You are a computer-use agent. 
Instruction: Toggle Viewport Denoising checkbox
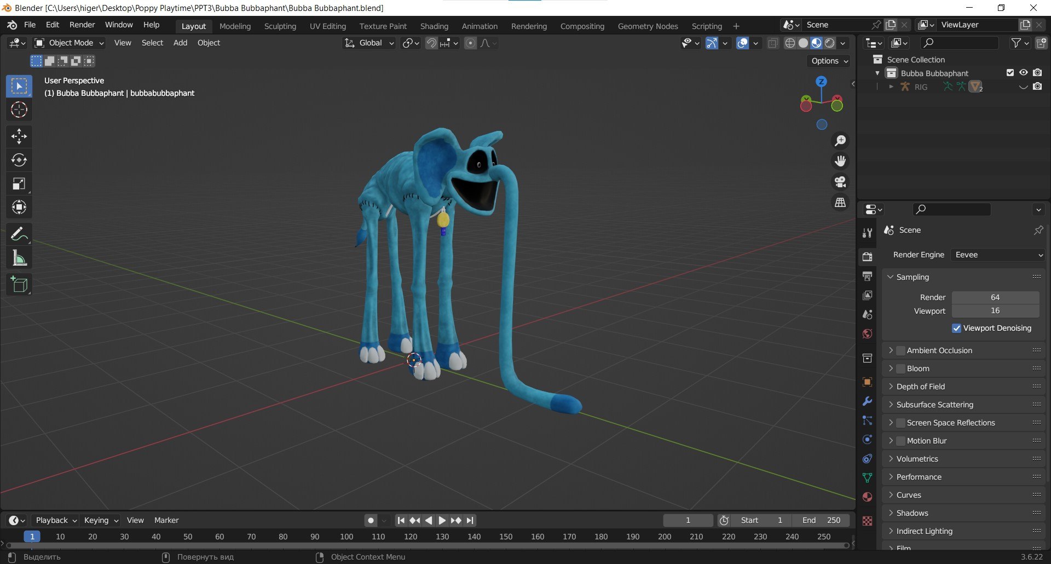click(957, 329)
